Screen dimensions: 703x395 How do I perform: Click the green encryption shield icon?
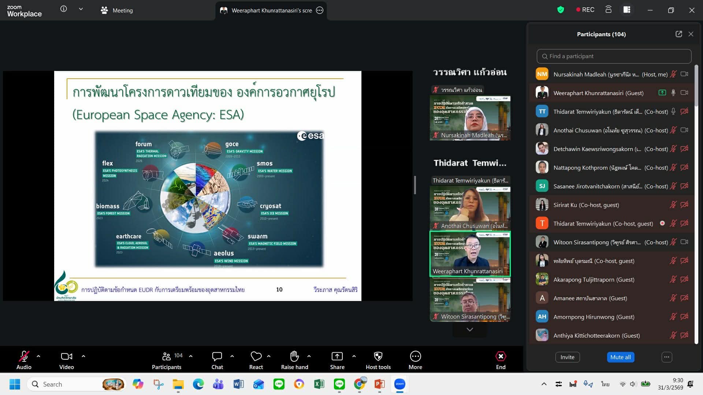[560, 10]
